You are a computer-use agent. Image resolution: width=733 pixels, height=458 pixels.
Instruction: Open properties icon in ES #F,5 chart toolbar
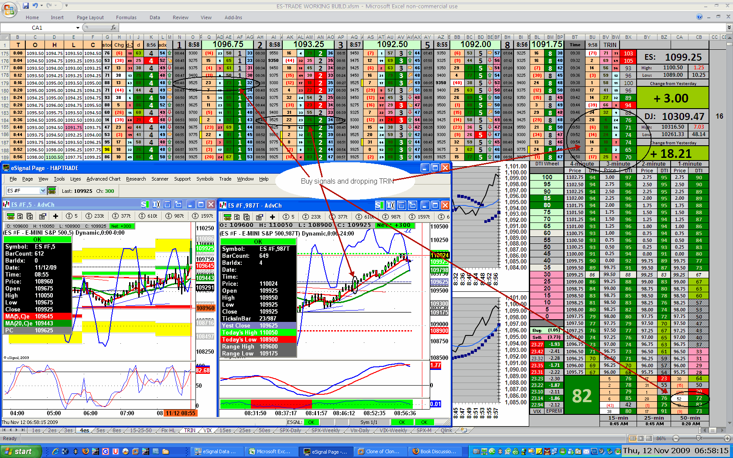pyautogui.click(x=42, y=216)
